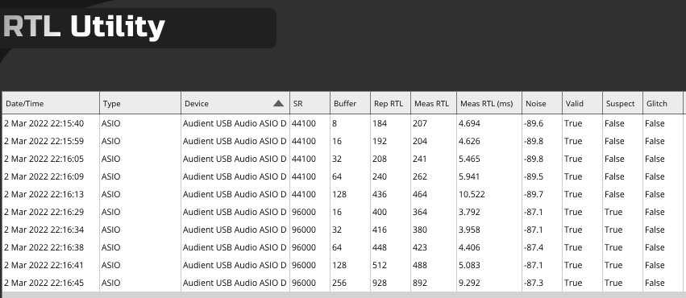Click the SR column header
This screenshot has width=686, height=298.
tap(310, 104)
